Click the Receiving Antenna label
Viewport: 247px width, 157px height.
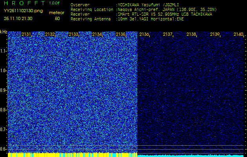[91, 19]
